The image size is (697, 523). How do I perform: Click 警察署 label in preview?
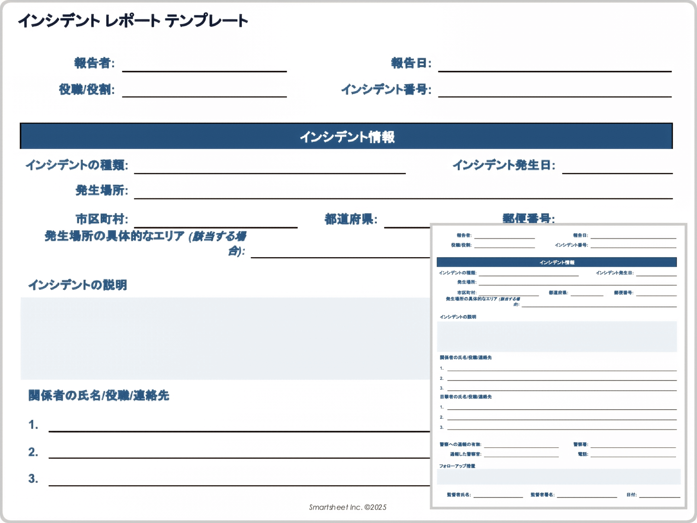point(580,445)
